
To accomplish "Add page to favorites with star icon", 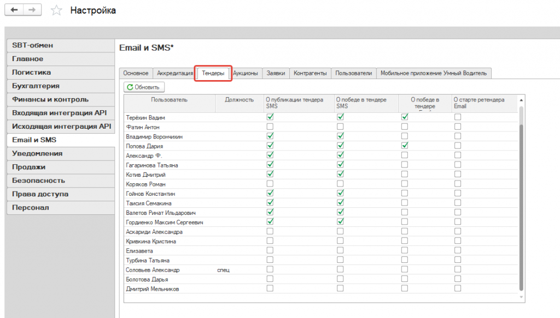I will coord(56,10).
